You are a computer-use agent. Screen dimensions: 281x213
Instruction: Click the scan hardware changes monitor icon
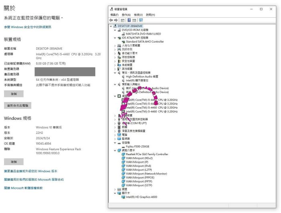(141, 20)
